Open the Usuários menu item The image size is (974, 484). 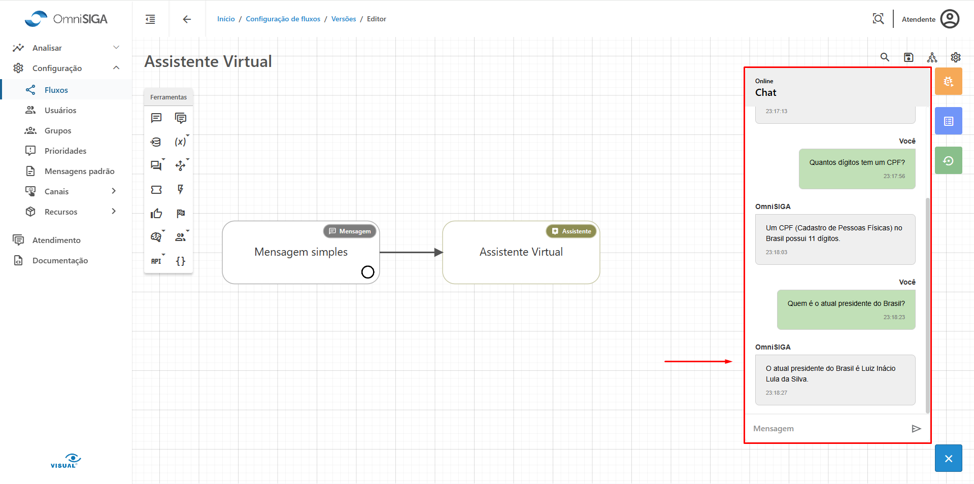[66, 110]
